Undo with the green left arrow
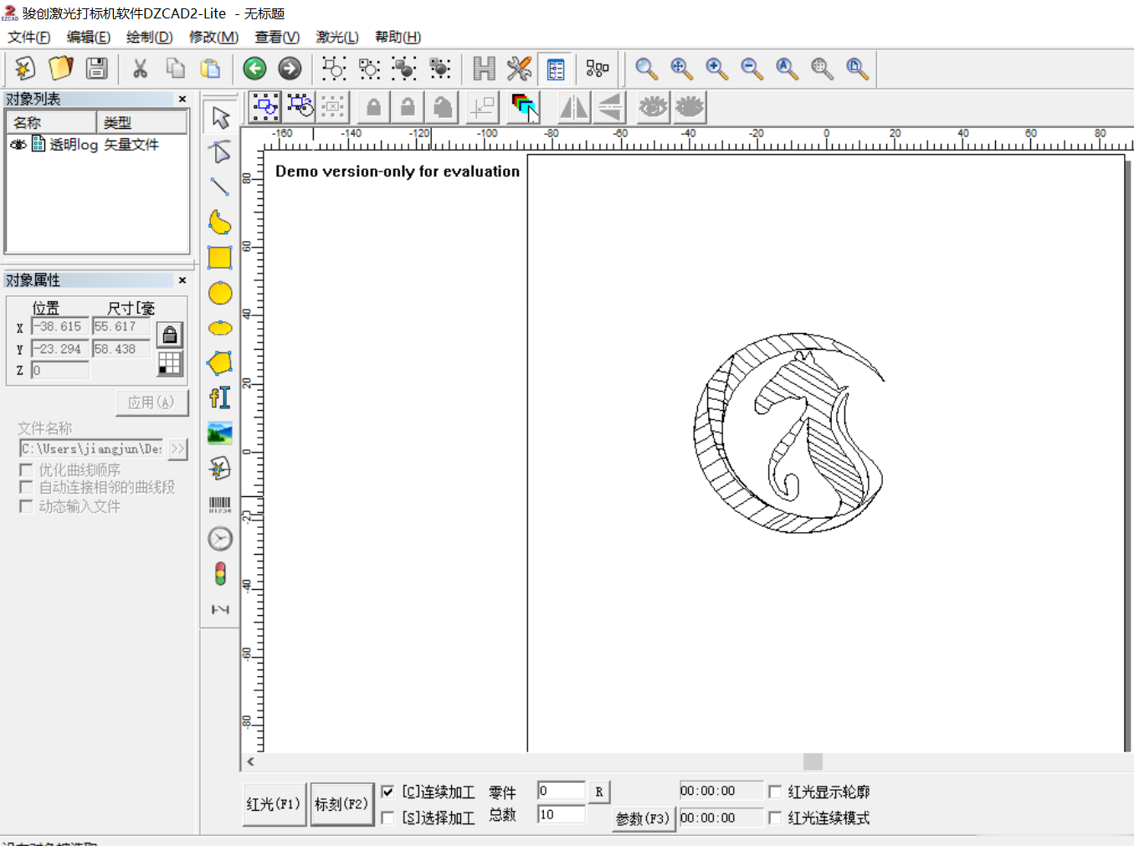This screenshot has height=846, width=1134. [x=254, y=68]
